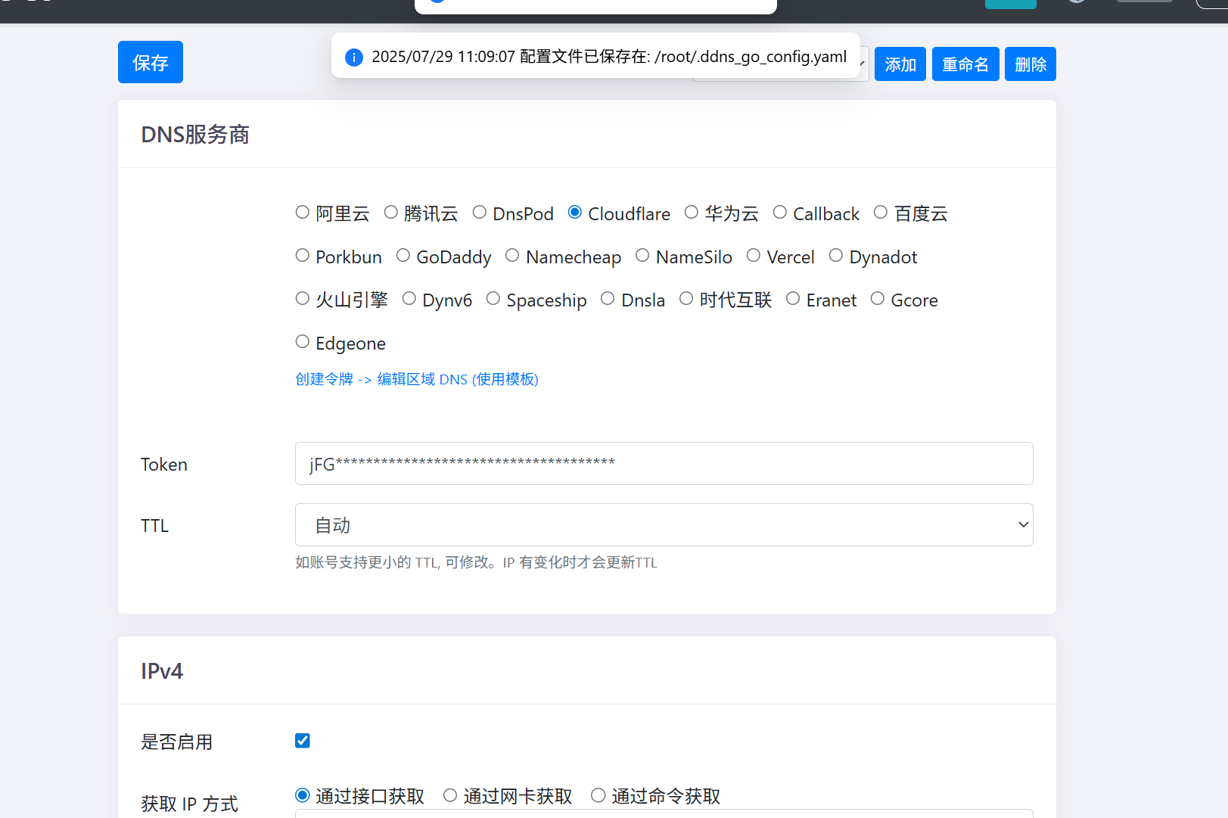The image size is (1228, 818).
Task: Select the Dynv6 provider radio
Action: pyautogui.click(x=409, y=299)
